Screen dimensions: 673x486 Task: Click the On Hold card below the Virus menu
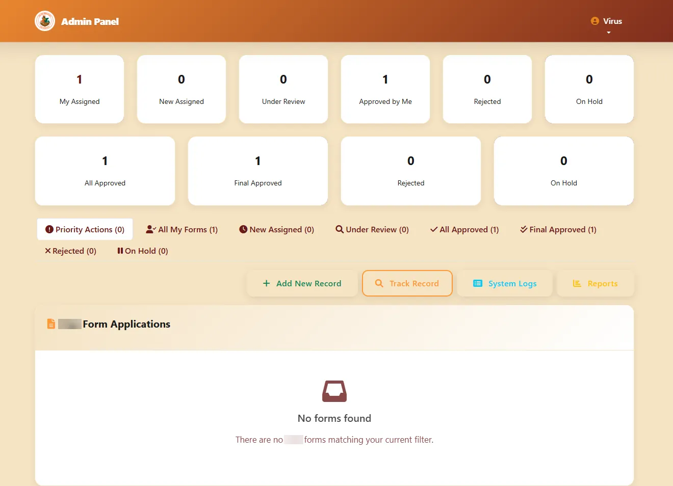click(589, 89)
